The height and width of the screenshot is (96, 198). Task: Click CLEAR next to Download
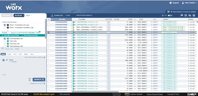coord(68,15)
